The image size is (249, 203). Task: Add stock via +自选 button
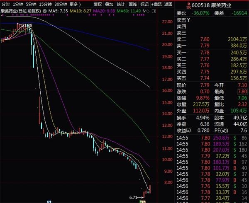tap(156, 4)
